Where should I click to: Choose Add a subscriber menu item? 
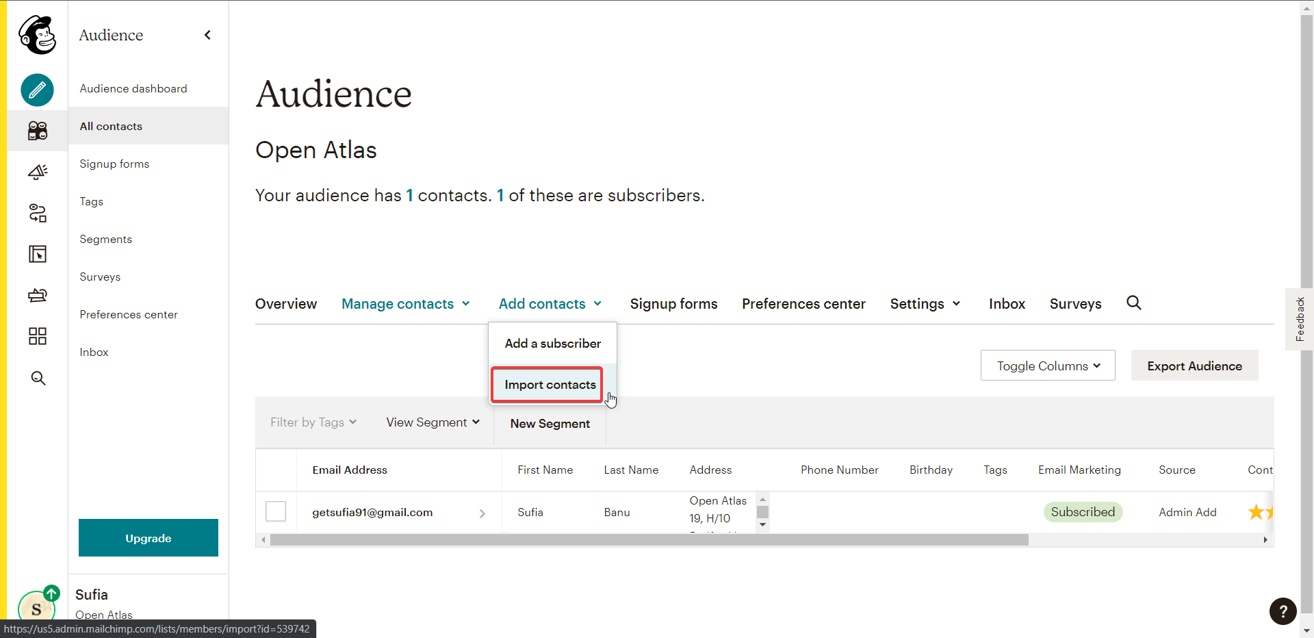(x=553, y=344)
